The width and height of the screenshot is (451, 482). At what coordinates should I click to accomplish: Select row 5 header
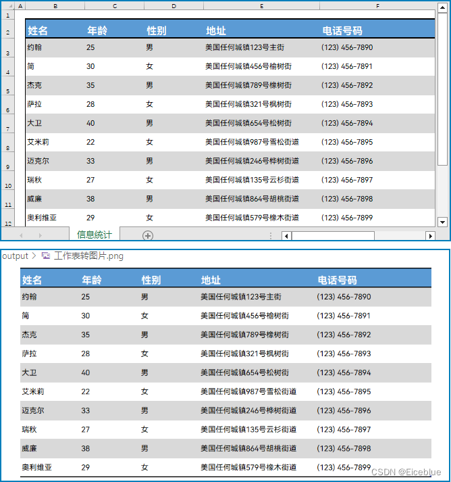[7, 86]
